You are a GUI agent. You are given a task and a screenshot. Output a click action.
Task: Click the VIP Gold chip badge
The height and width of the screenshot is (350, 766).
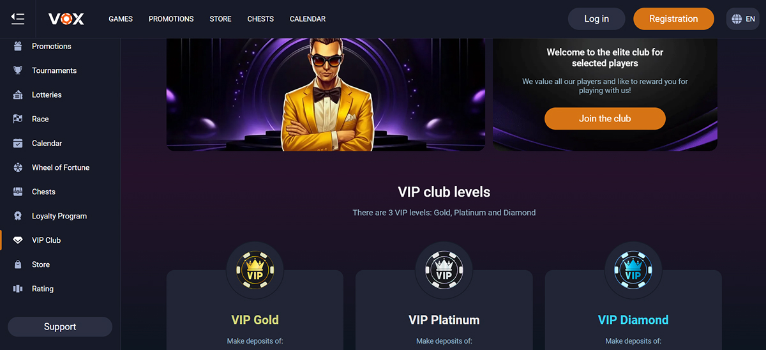click(255, 270)
